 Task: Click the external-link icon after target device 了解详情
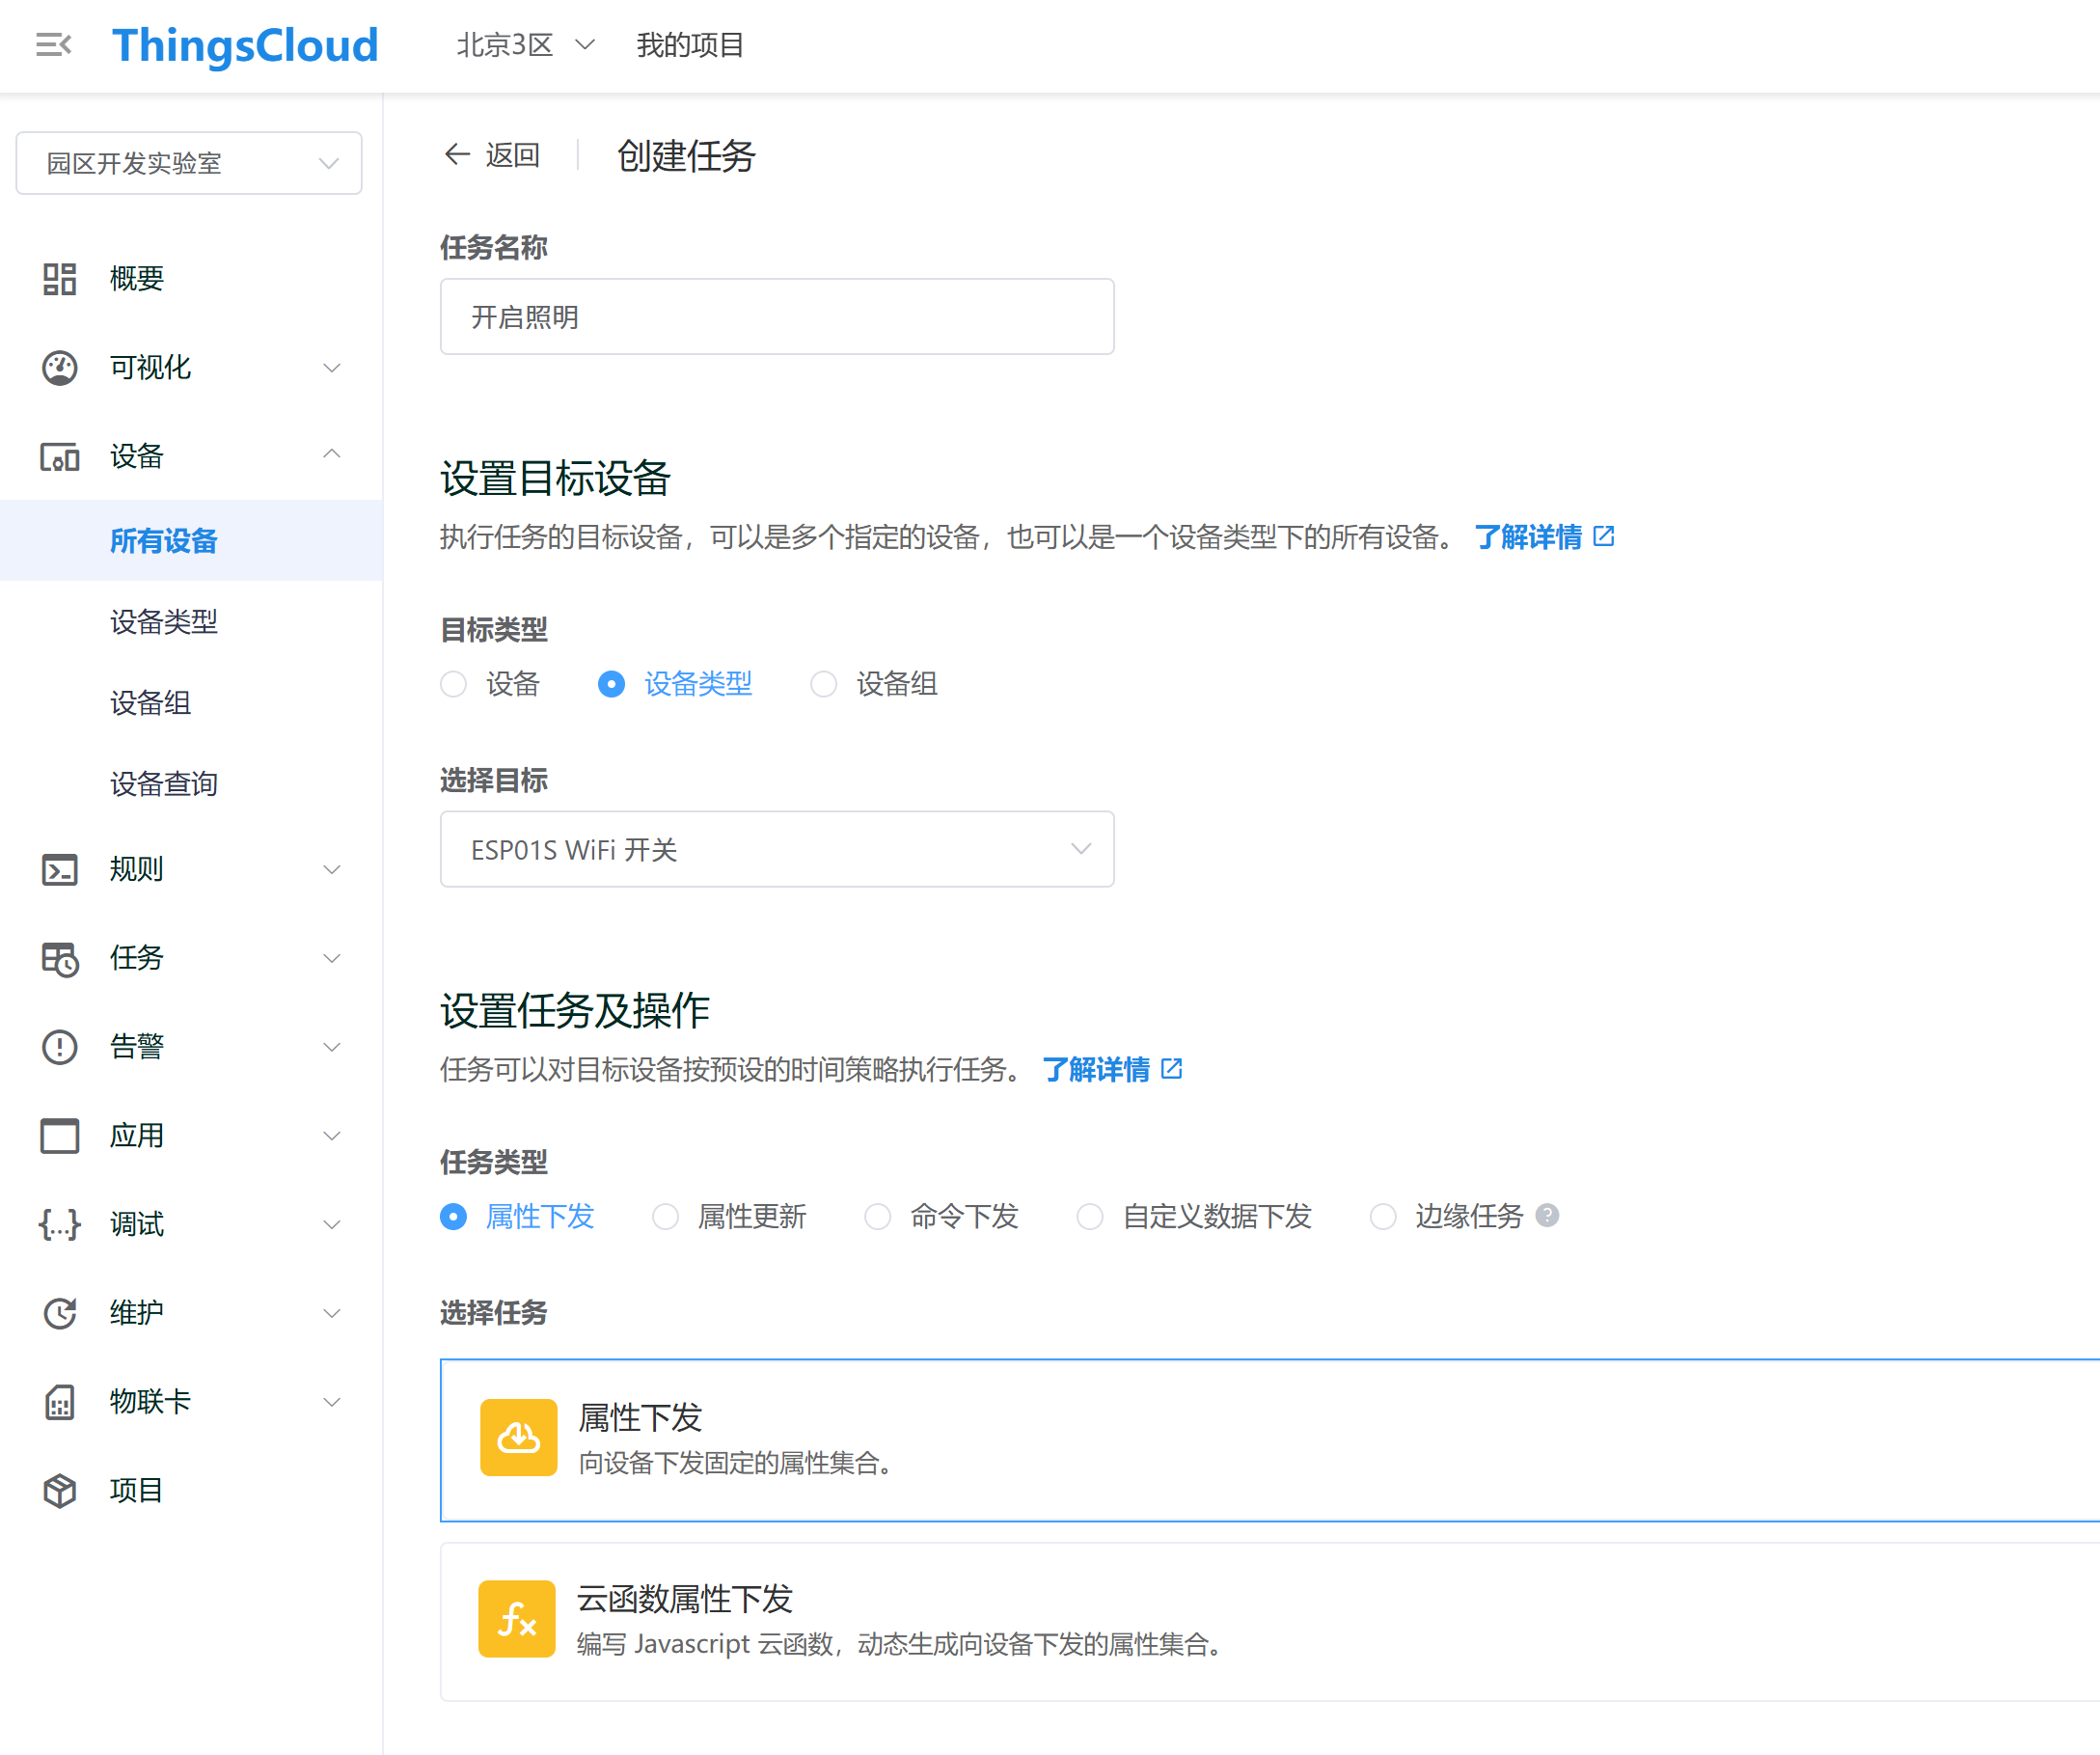(x=1604, y=536)
